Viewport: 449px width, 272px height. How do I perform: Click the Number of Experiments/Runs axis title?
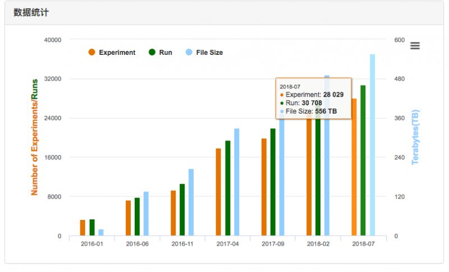point(34,137)
